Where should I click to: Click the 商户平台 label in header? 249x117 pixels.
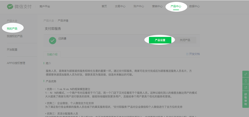coord(45,7)
